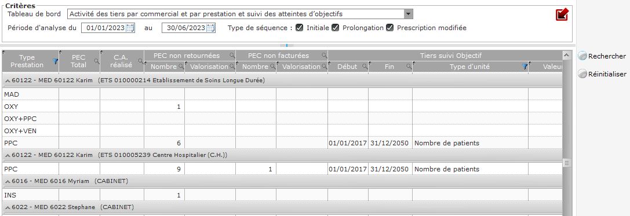This screenshot has width=630, height=216.
Task: Select the MAD prestation row
Action: (282, 94)
